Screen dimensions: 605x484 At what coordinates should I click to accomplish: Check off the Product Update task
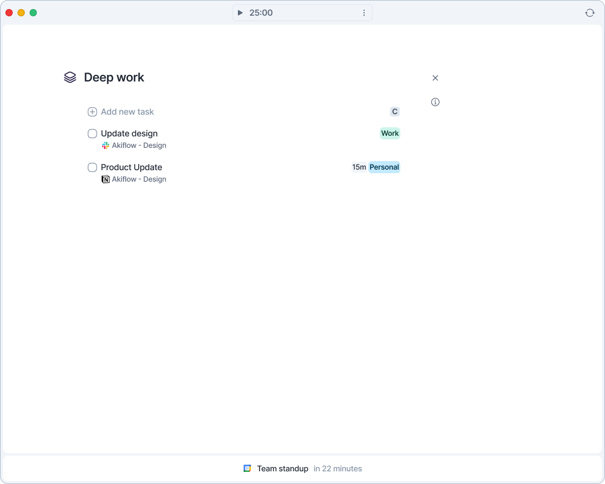pos(92,167)
